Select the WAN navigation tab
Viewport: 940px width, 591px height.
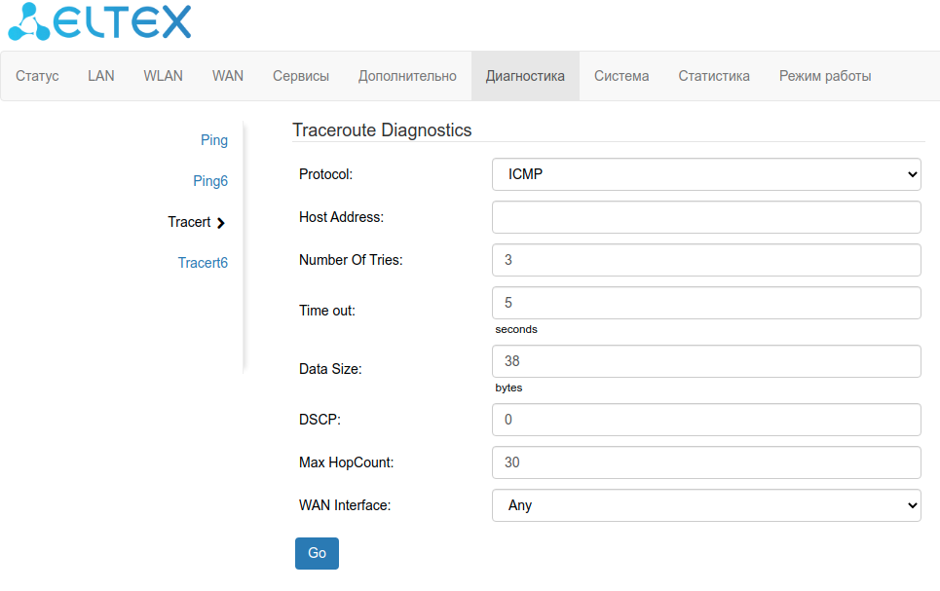click(x=228, y=76)
